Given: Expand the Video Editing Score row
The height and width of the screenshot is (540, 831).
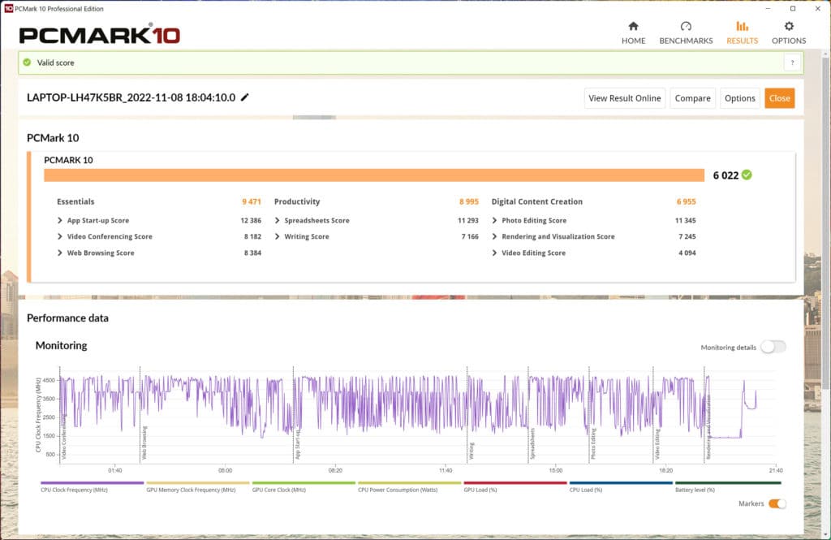Looking at the screenshot, I should (494, 253).
